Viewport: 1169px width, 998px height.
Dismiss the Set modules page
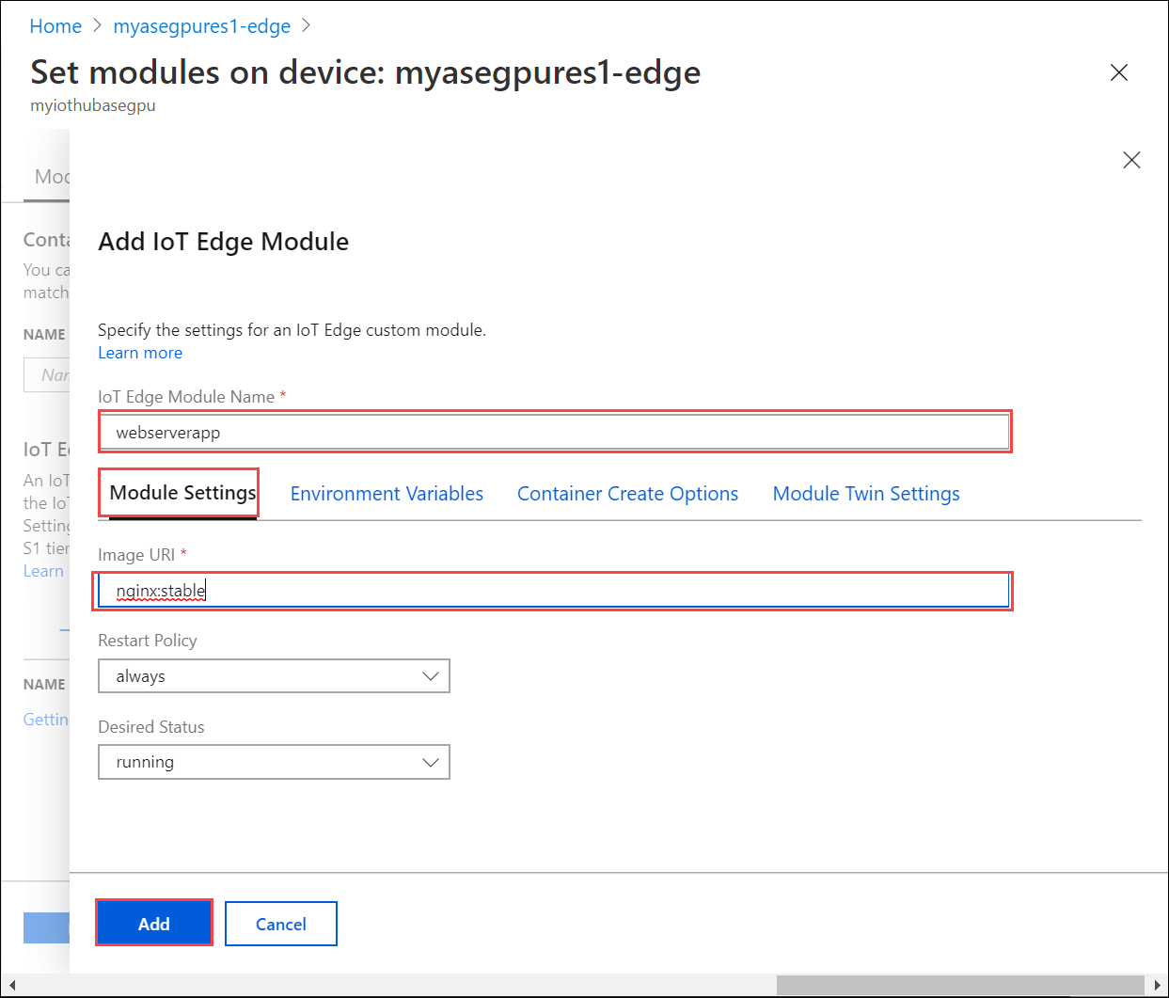pyautogui.click(x=1119, y=71)
